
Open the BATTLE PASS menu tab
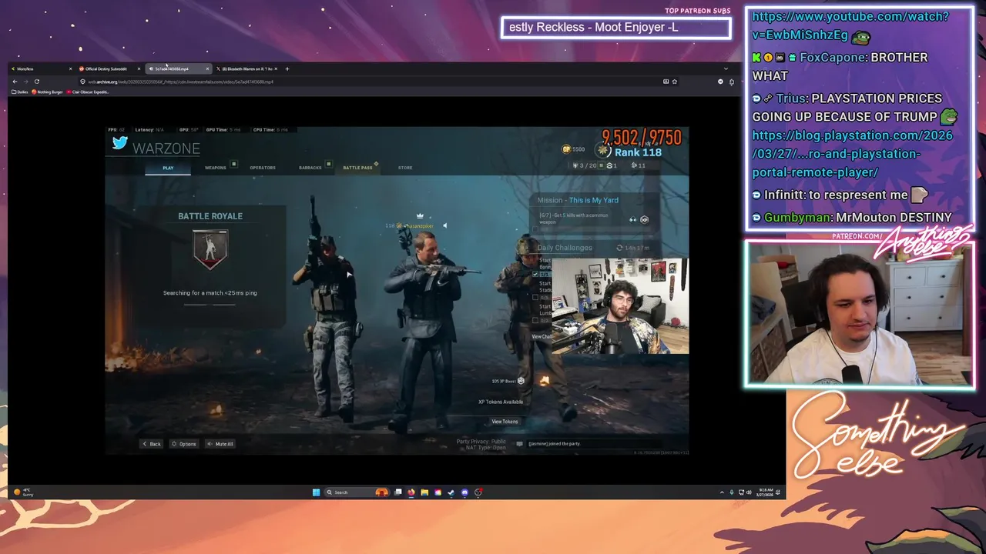[357, 168]
